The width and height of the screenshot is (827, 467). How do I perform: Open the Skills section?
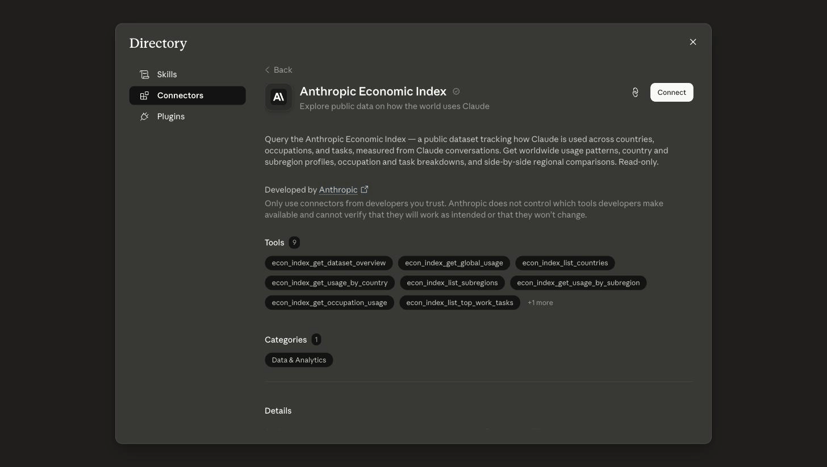coord(187,74)
